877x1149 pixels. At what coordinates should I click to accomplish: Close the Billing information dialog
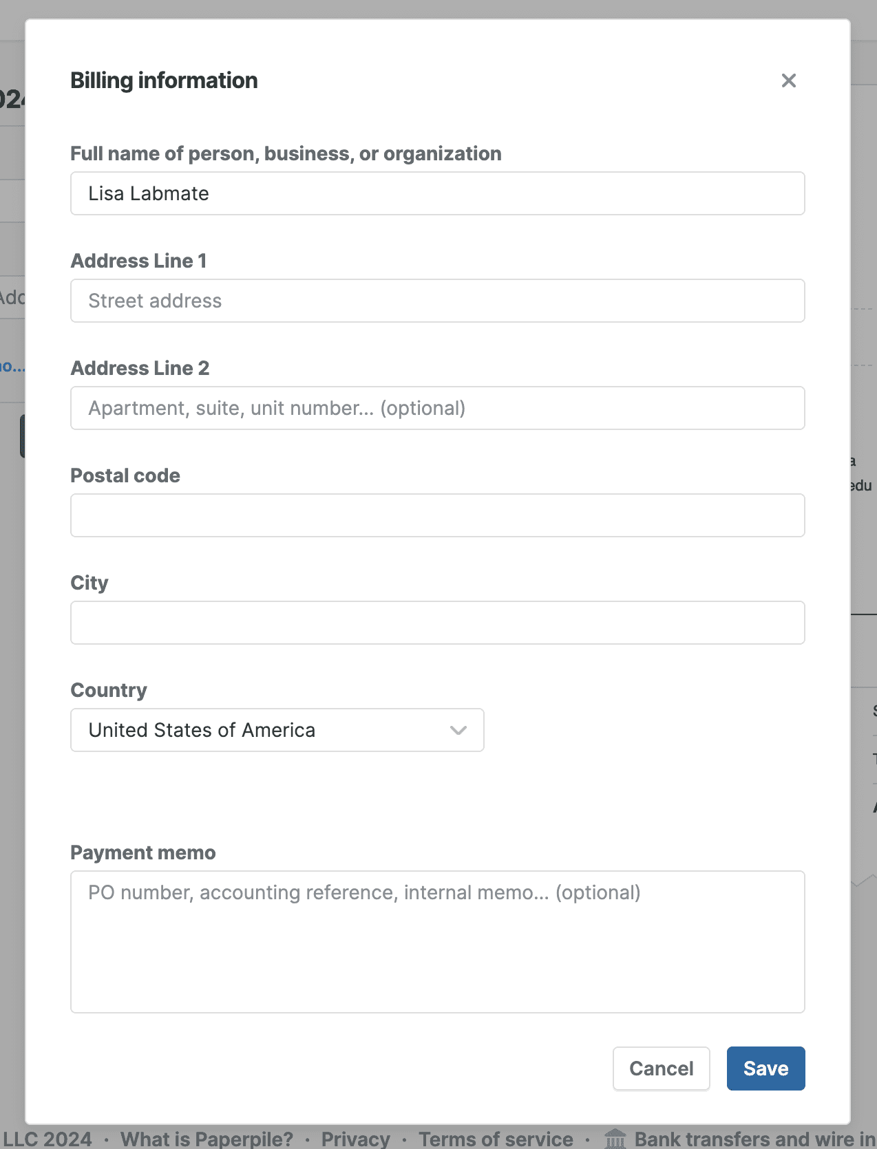point(789,80)
